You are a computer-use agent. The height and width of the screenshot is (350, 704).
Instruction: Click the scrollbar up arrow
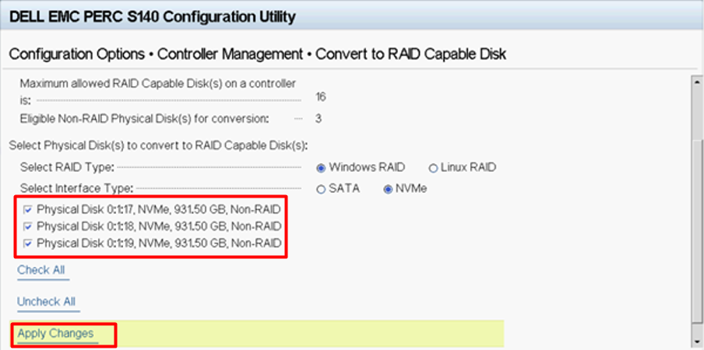(696, 82)
